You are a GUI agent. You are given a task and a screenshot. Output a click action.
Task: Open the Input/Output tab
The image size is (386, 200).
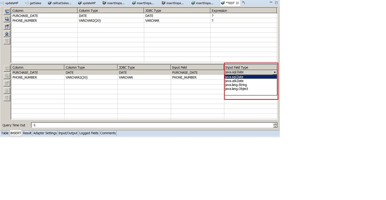click(x=68, y=133)
